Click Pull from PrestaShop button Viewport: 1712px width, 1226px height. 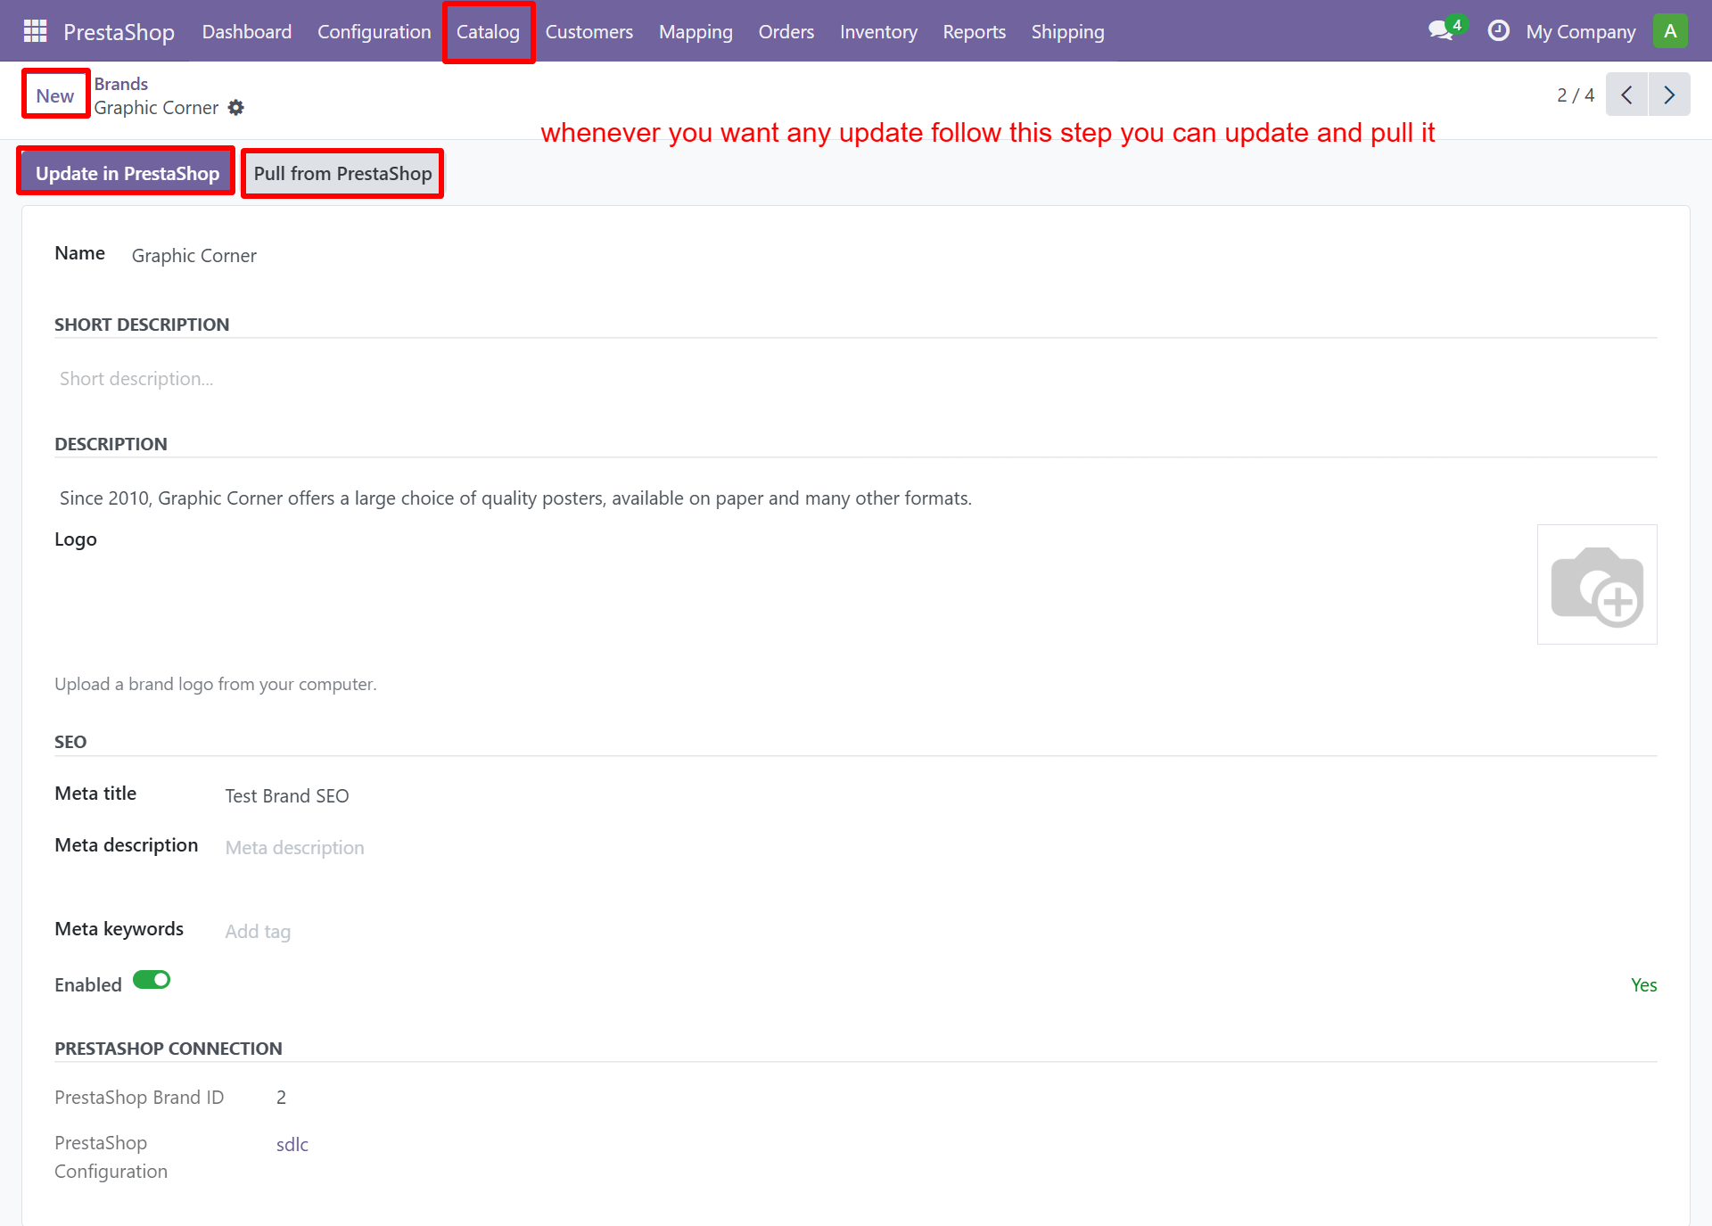coord(342,173)
